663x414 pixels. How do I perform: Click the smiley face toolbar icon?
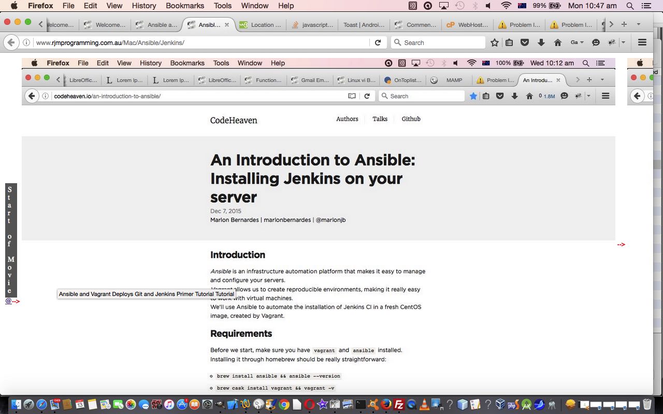596,42
